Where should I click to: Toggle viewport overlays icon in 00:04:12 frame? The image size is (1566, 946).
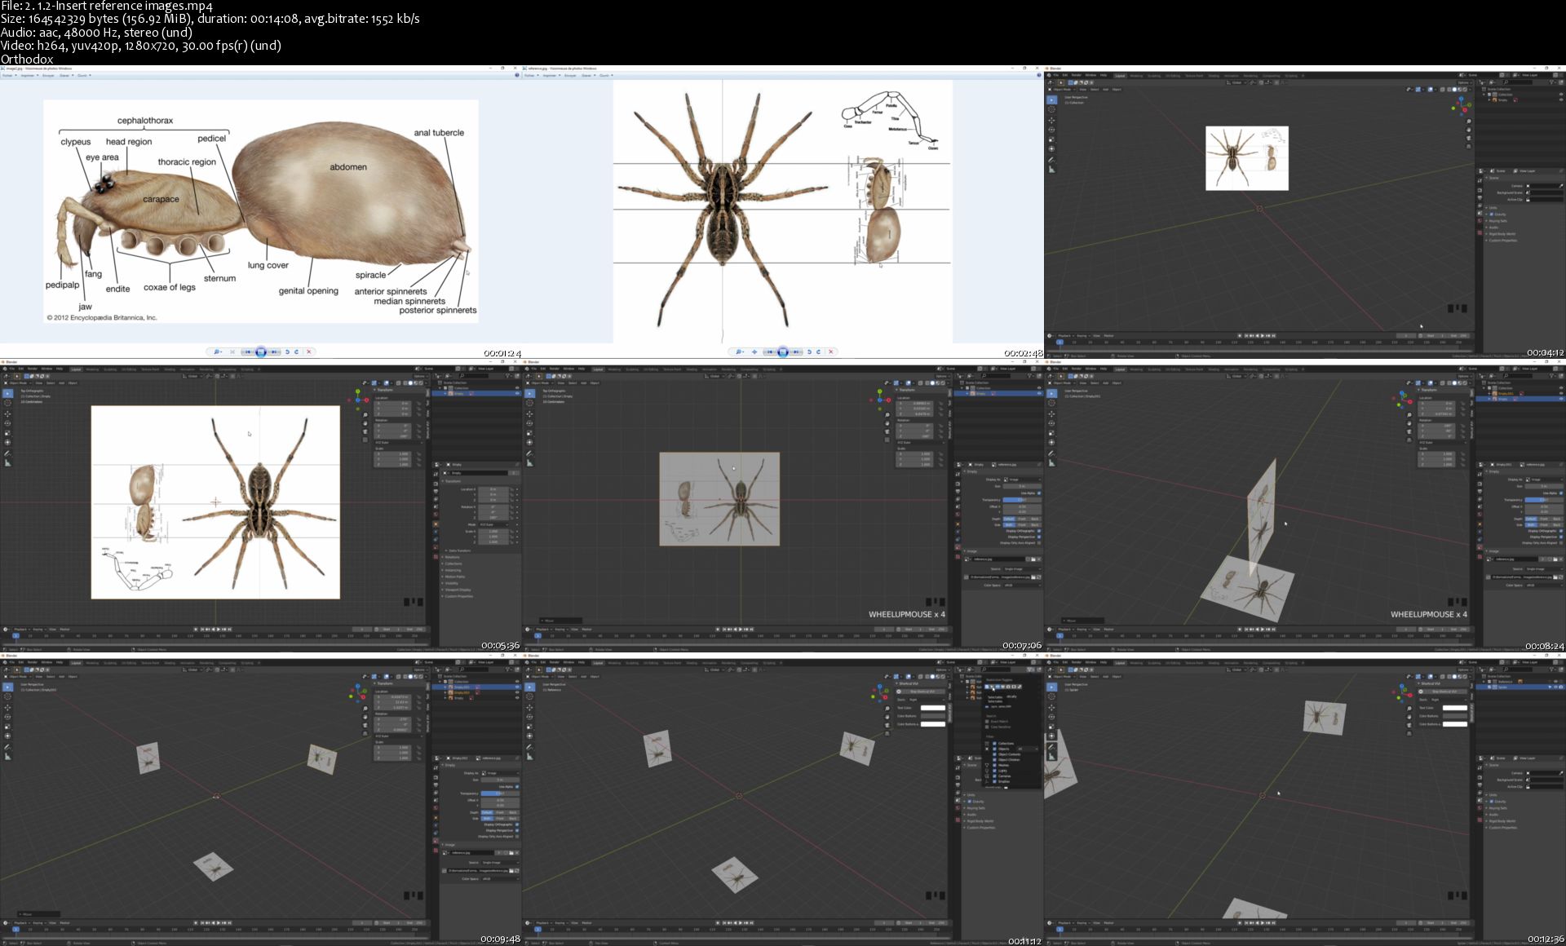pyautogui.click(x=1431, y=90)
